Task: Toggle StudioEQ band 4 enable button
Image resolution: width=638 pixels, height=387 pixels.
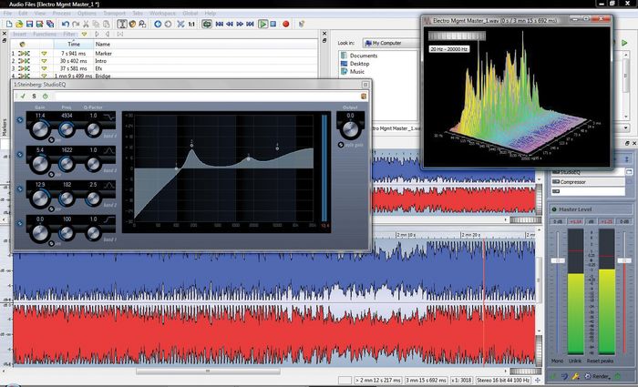Action: (x=20, y=120)
